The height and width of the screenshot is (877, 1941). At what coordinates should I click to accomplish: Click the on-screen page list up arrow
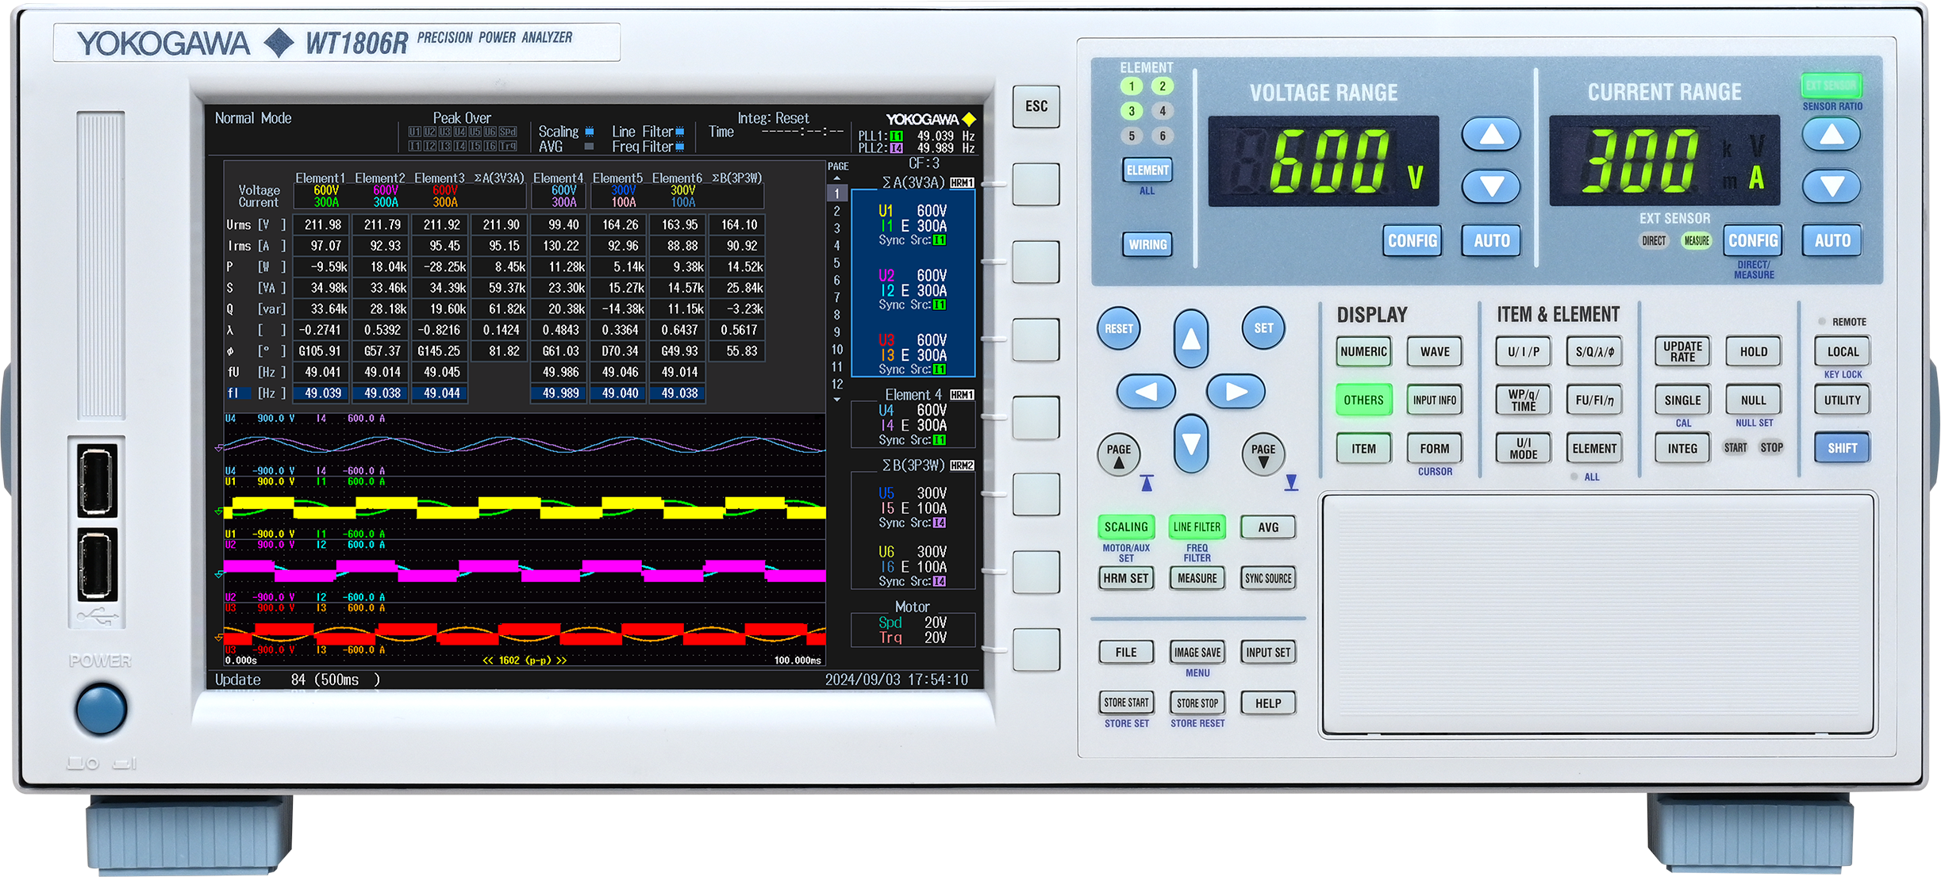[836, 178]
